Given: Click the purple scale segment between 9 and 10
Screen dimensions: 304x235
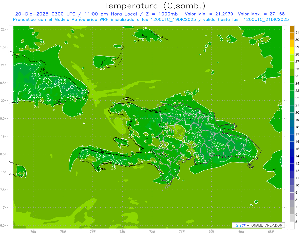Looking at the screenshot, I should [x=292, y=189].
